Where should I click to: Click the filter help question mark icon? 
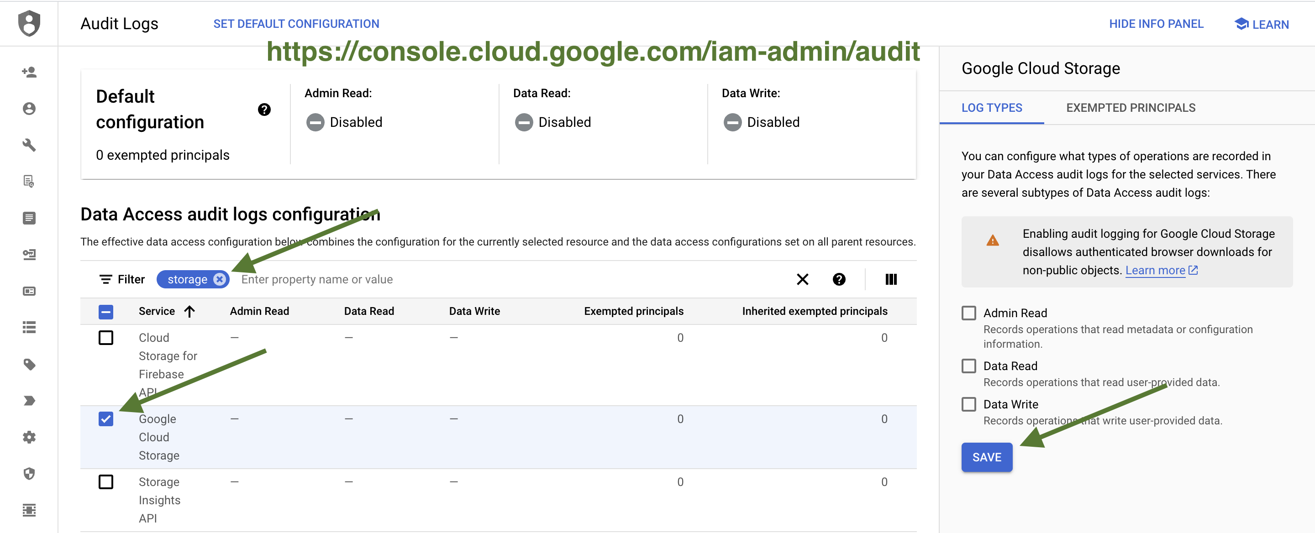(x=839, y=280)
